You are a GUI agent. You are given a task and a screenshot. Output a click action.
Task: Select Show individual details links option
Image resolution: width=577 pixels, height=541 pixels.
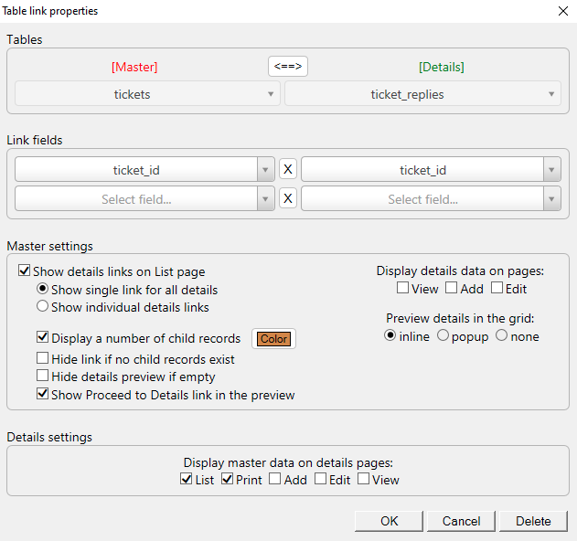(42, 307)
